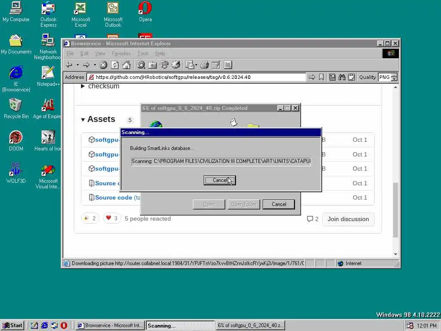Switch to softgpu download taskbar button

[x=250, y=325]
